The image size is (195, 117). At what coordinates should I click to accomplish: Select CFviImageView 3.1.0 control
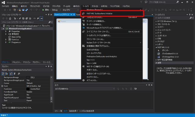[x=170, y=57]
